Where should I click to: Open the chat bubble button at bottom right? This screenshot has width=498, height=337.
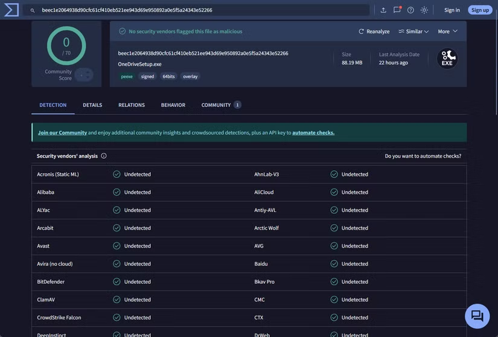click(477, 316)
